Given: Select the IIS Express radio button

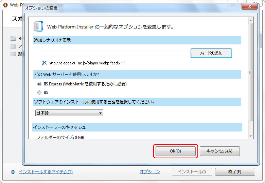Looking at the screenshot, I should coord(39,84).
